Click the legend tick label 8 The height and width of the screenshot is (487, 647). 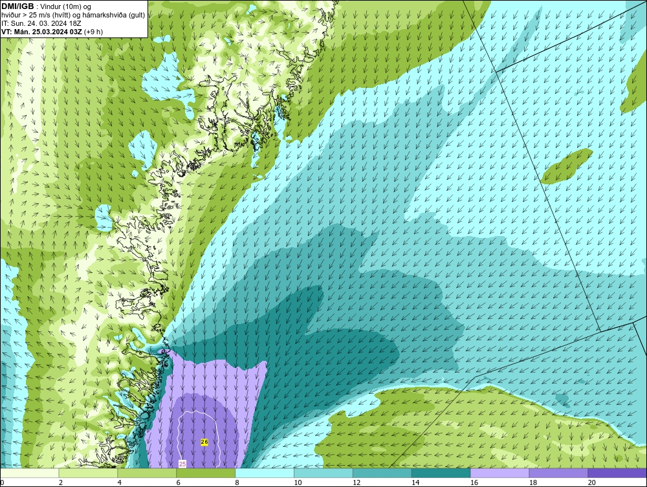coord(237,482)
